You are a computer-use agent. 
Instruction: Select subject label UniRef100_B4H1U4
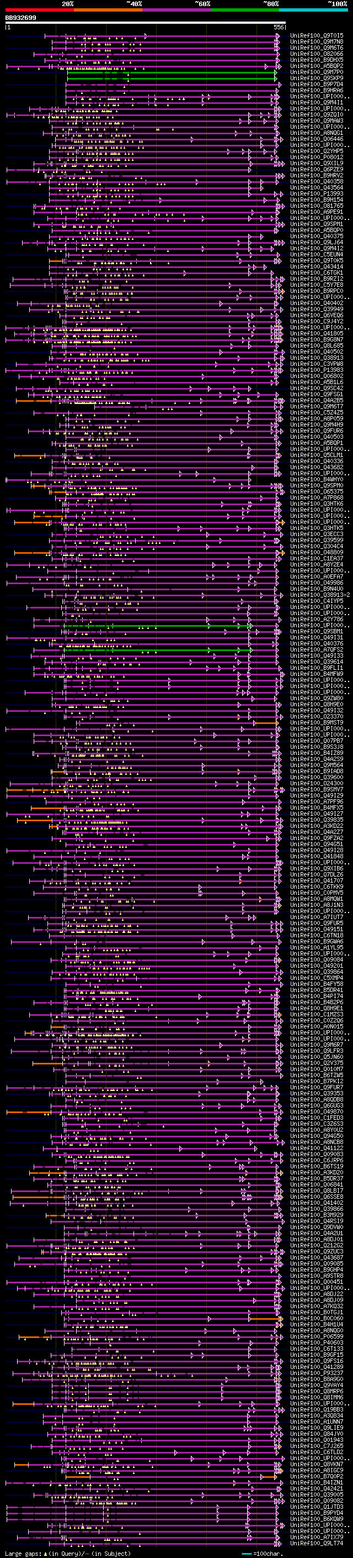pyautogui.click(x=317, y=1325)
